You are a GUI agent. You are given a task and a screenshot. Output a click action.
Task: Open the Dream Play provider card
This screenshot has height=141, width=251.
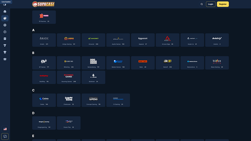(69, 123)
